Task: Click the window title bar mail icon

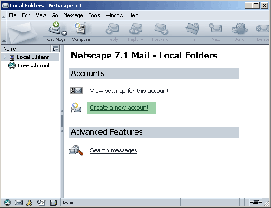Action: coord(6,6)
